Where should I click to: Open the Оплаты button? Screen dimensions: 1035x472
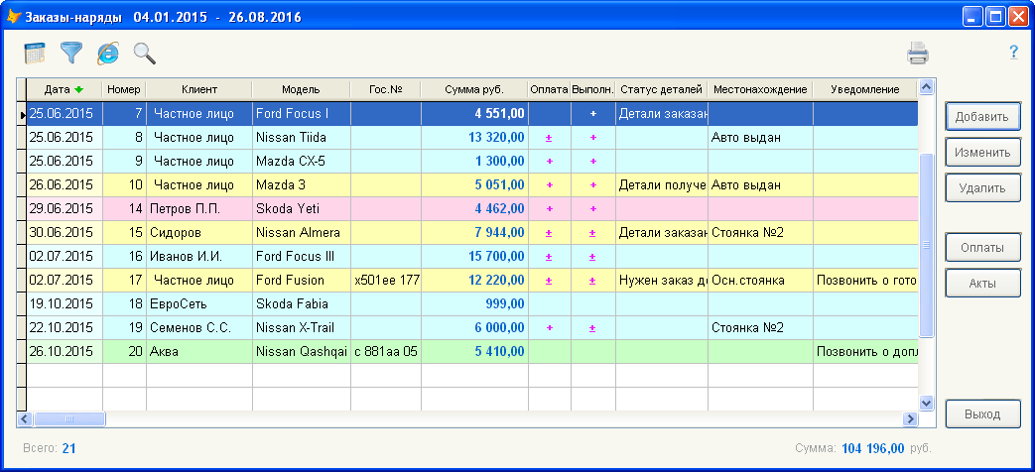pyautogui.click(x=982, y=248)
